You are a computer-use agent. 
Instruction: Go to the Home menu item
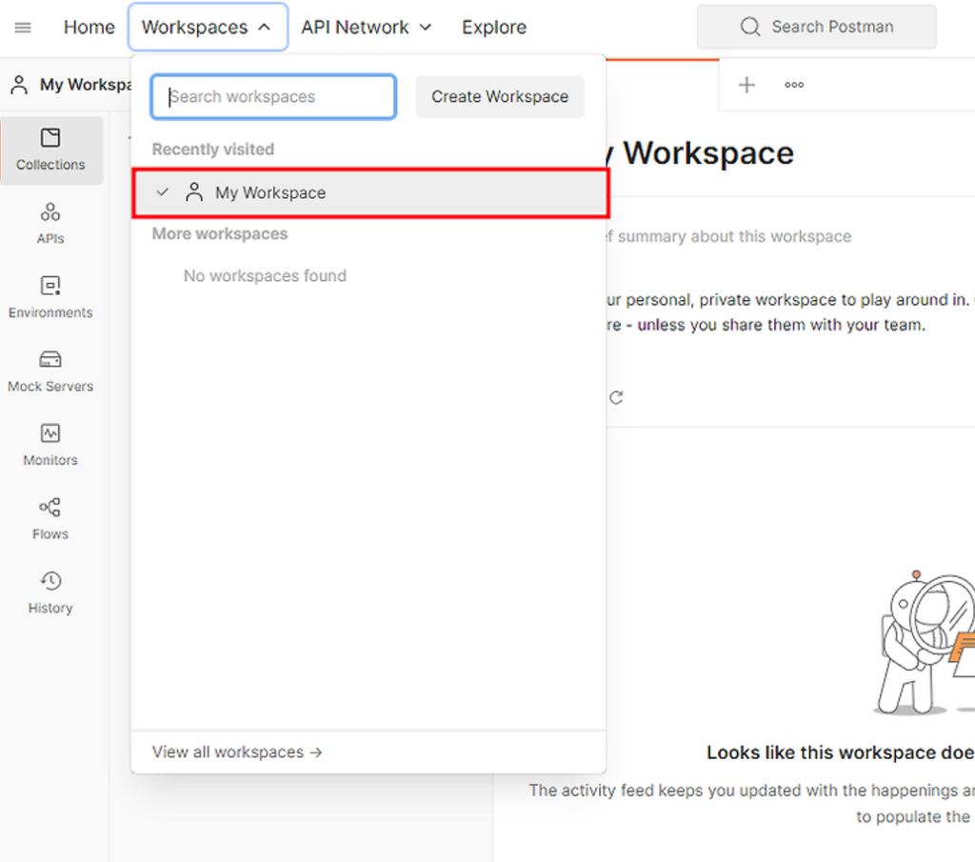89,28
